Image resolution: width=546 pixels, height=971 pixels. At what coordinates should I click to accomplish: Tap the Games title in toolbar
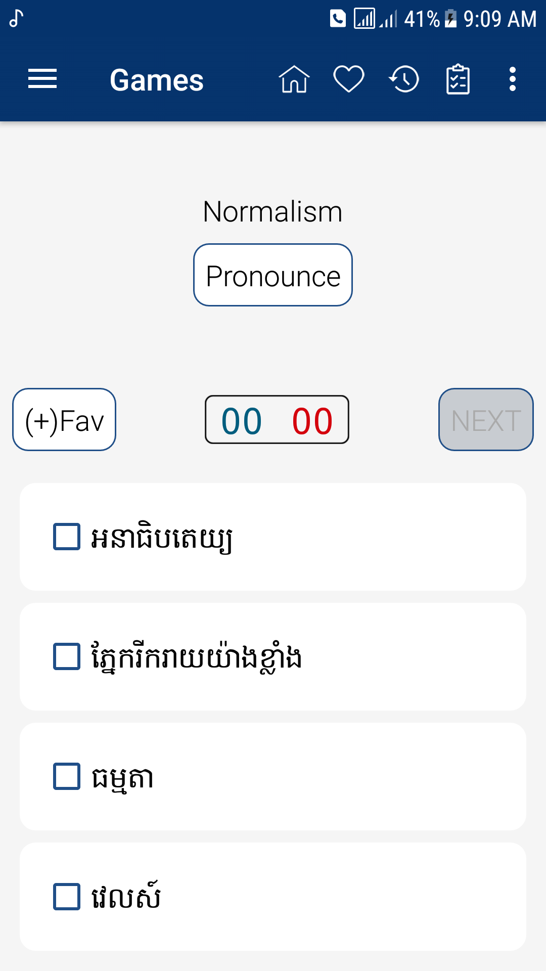click(x=157, y=80)
